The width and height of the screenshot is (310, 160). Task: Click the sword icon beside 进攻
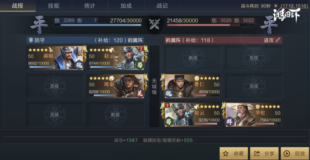click(278, 40)
